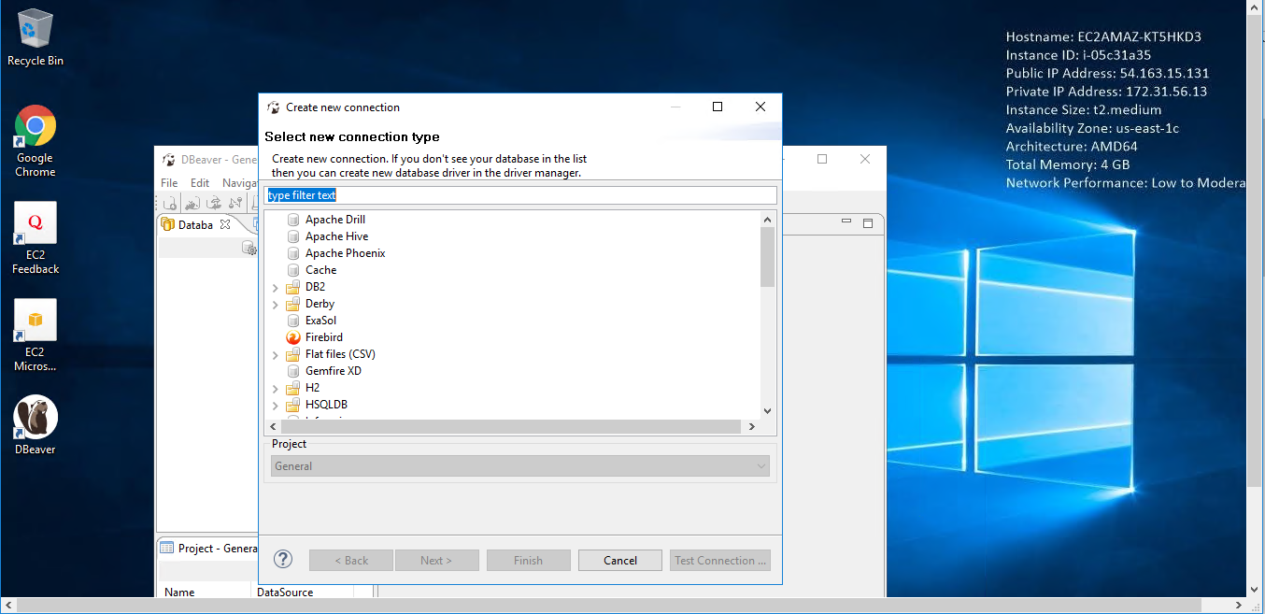Expand the H2 driver folder
The image size is (1265, 614).
(276, 389)
